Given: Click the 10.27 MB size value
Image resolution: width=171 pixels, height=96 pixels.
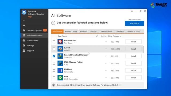Looking at the screenshot, I should point(115,42).
